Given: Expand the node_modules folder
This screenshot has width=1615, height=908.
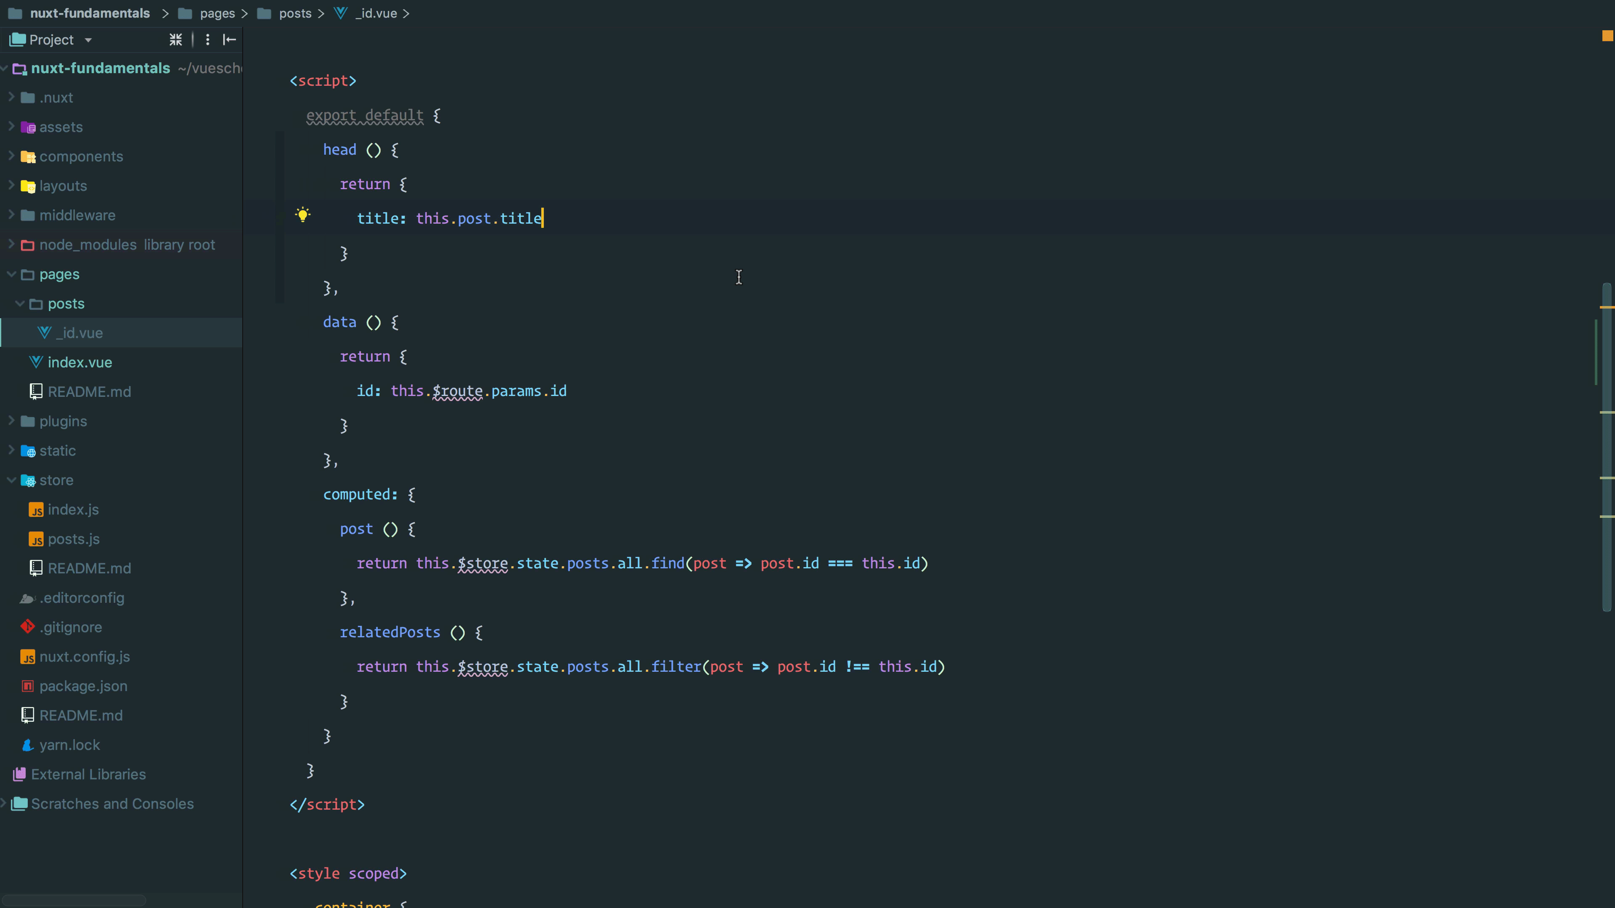Looking at the screenshot, I should [x=11, y=244].
